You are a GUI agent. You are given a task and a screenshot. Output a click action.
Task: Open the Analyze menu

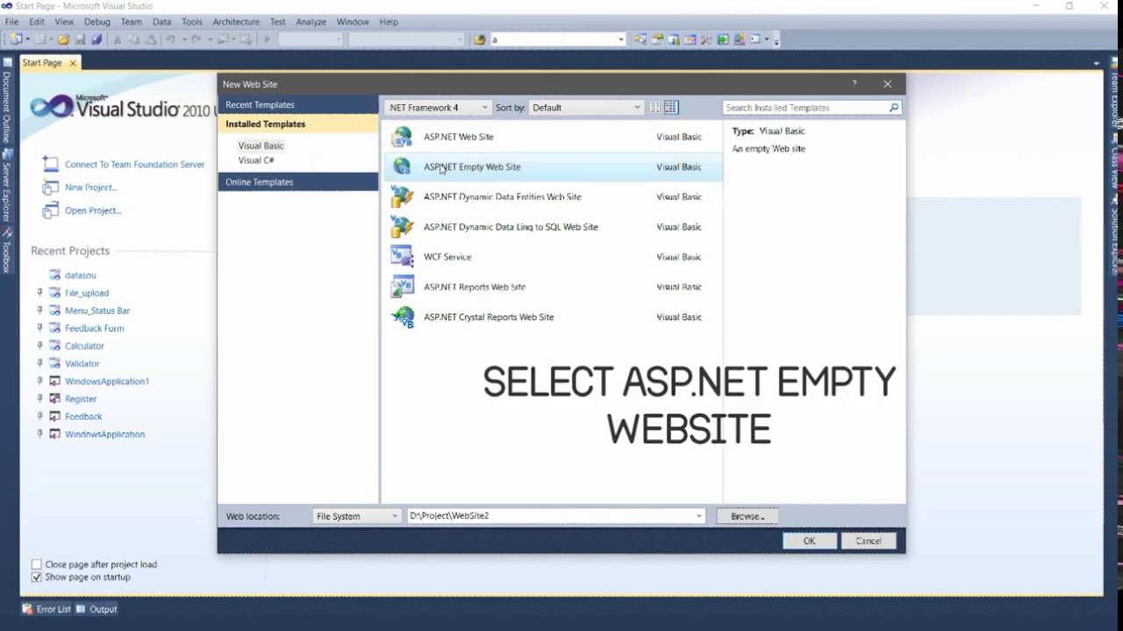click(x=311, y=22)
